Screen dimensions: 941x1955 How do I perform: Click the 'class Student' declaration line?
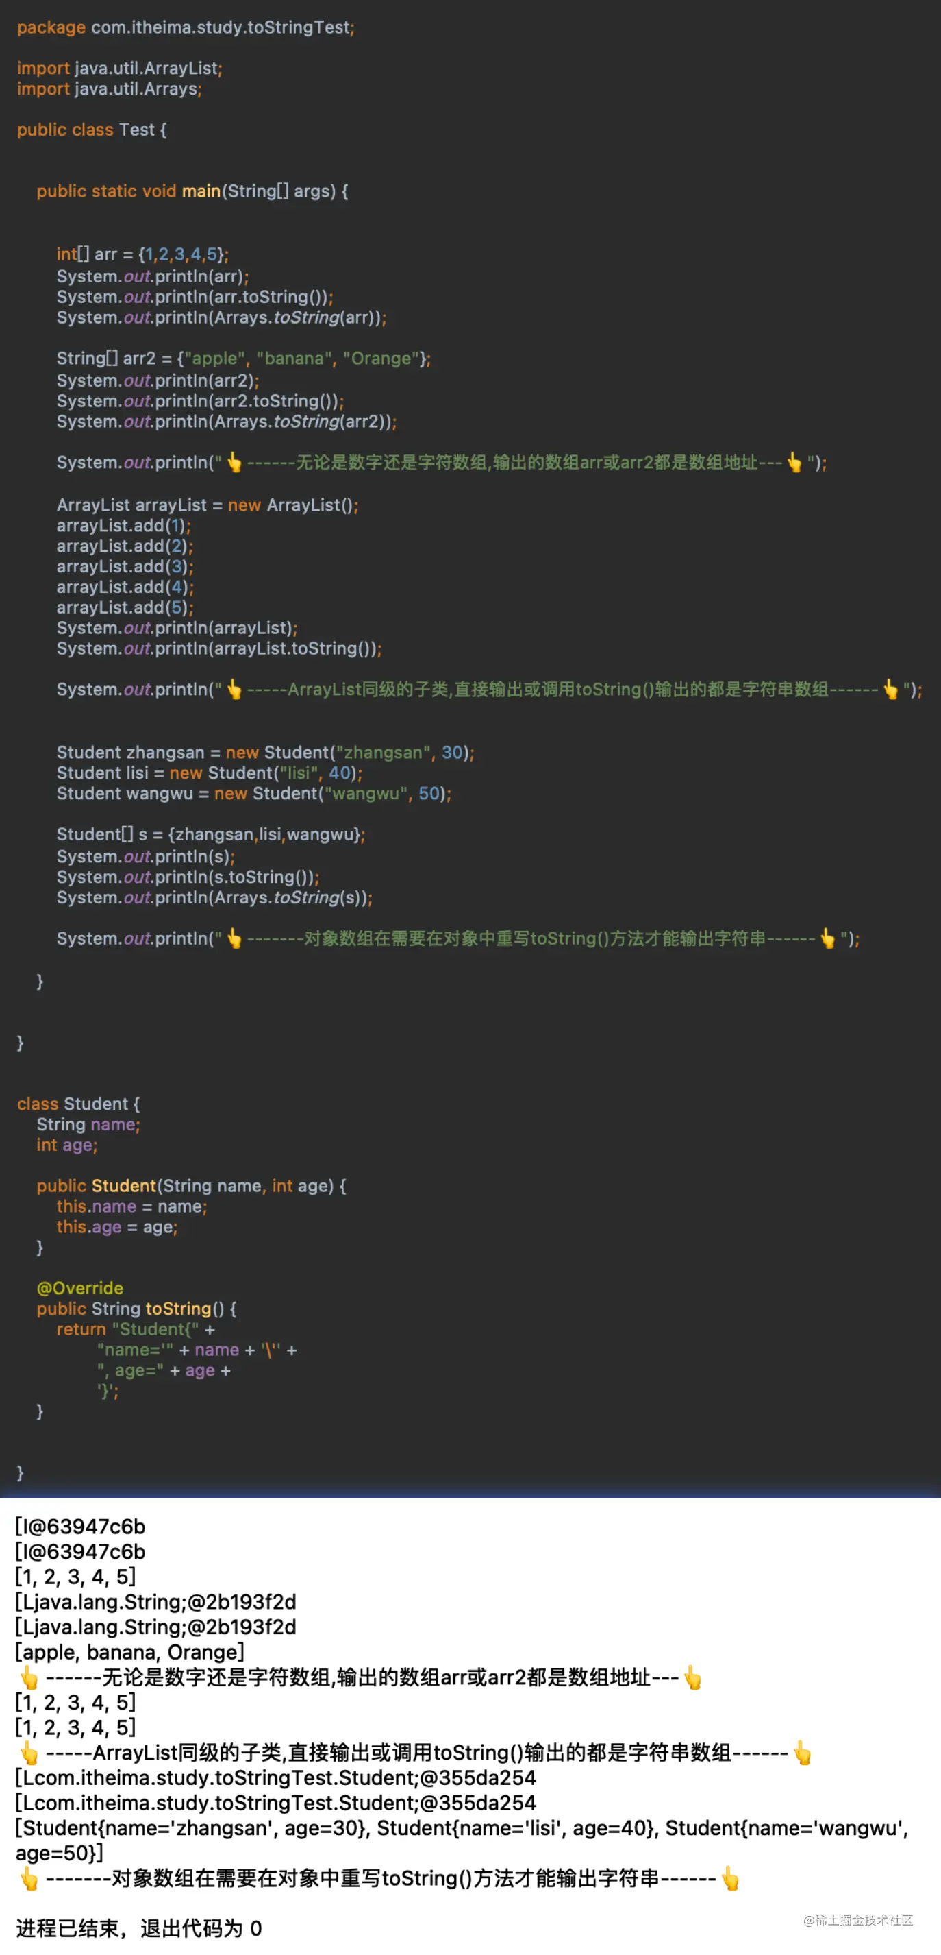(78, 1104)
